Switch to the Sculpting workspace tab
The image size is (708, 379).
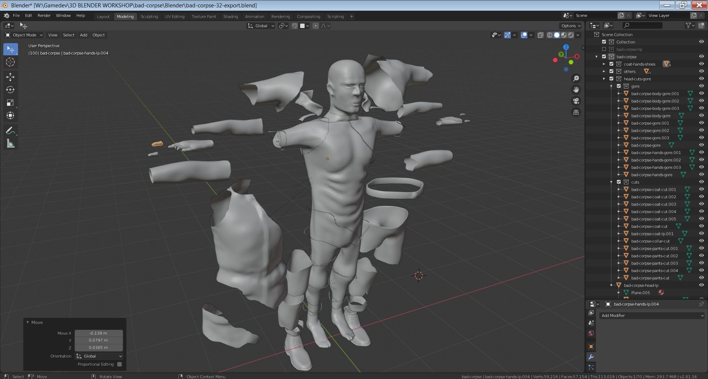149,17
